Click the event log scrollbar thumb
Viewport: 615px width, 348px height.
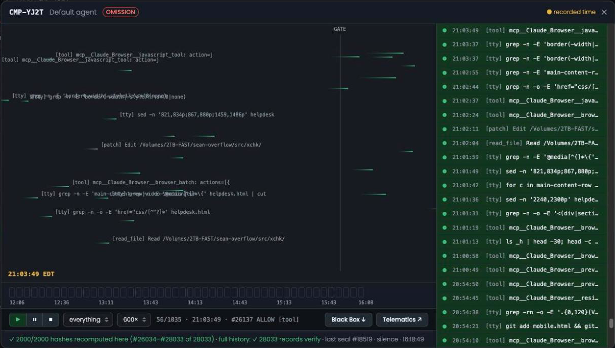(611, 323)
